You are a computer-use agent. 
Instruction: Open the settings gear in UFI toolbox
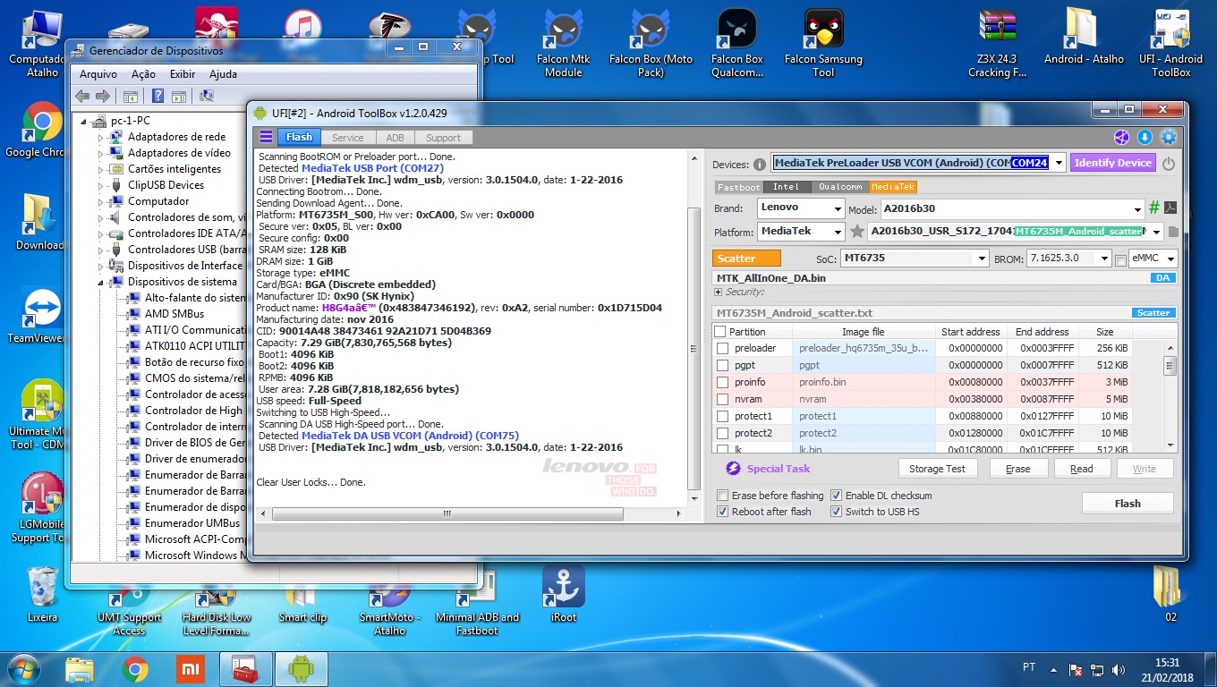coord(1168,137)
